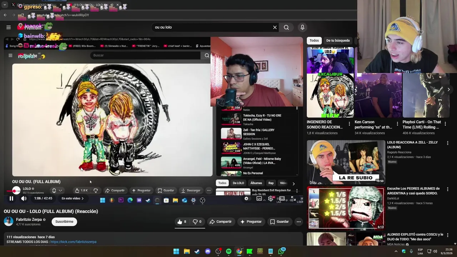Switch player to theater mode

pyautogui.click(x=282, y=198)
